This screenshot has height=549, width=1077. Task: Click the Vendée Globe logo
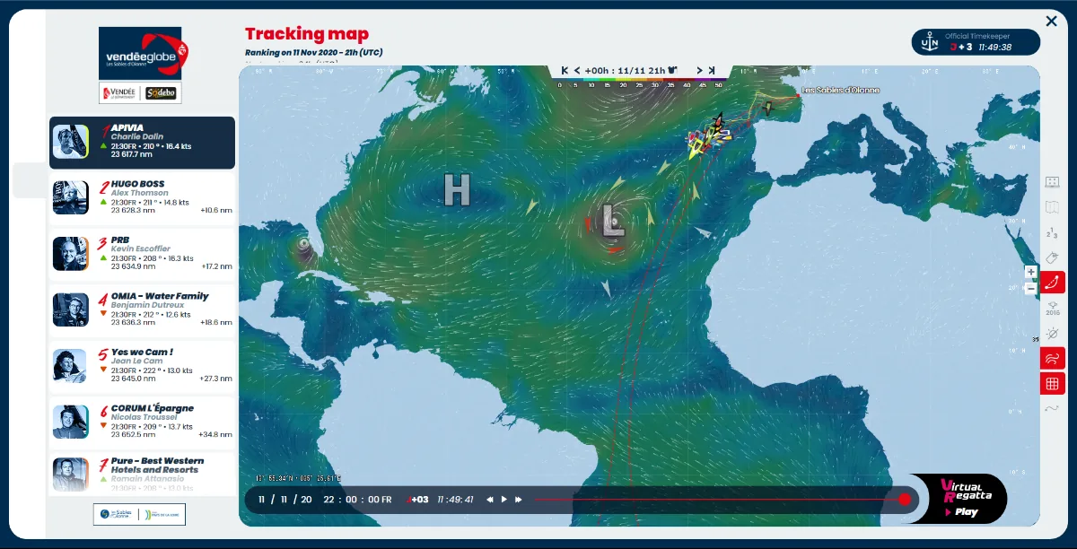pos(143,53)
